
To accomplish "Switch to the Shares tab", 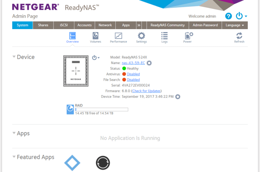I will click(x=43, y=25).
